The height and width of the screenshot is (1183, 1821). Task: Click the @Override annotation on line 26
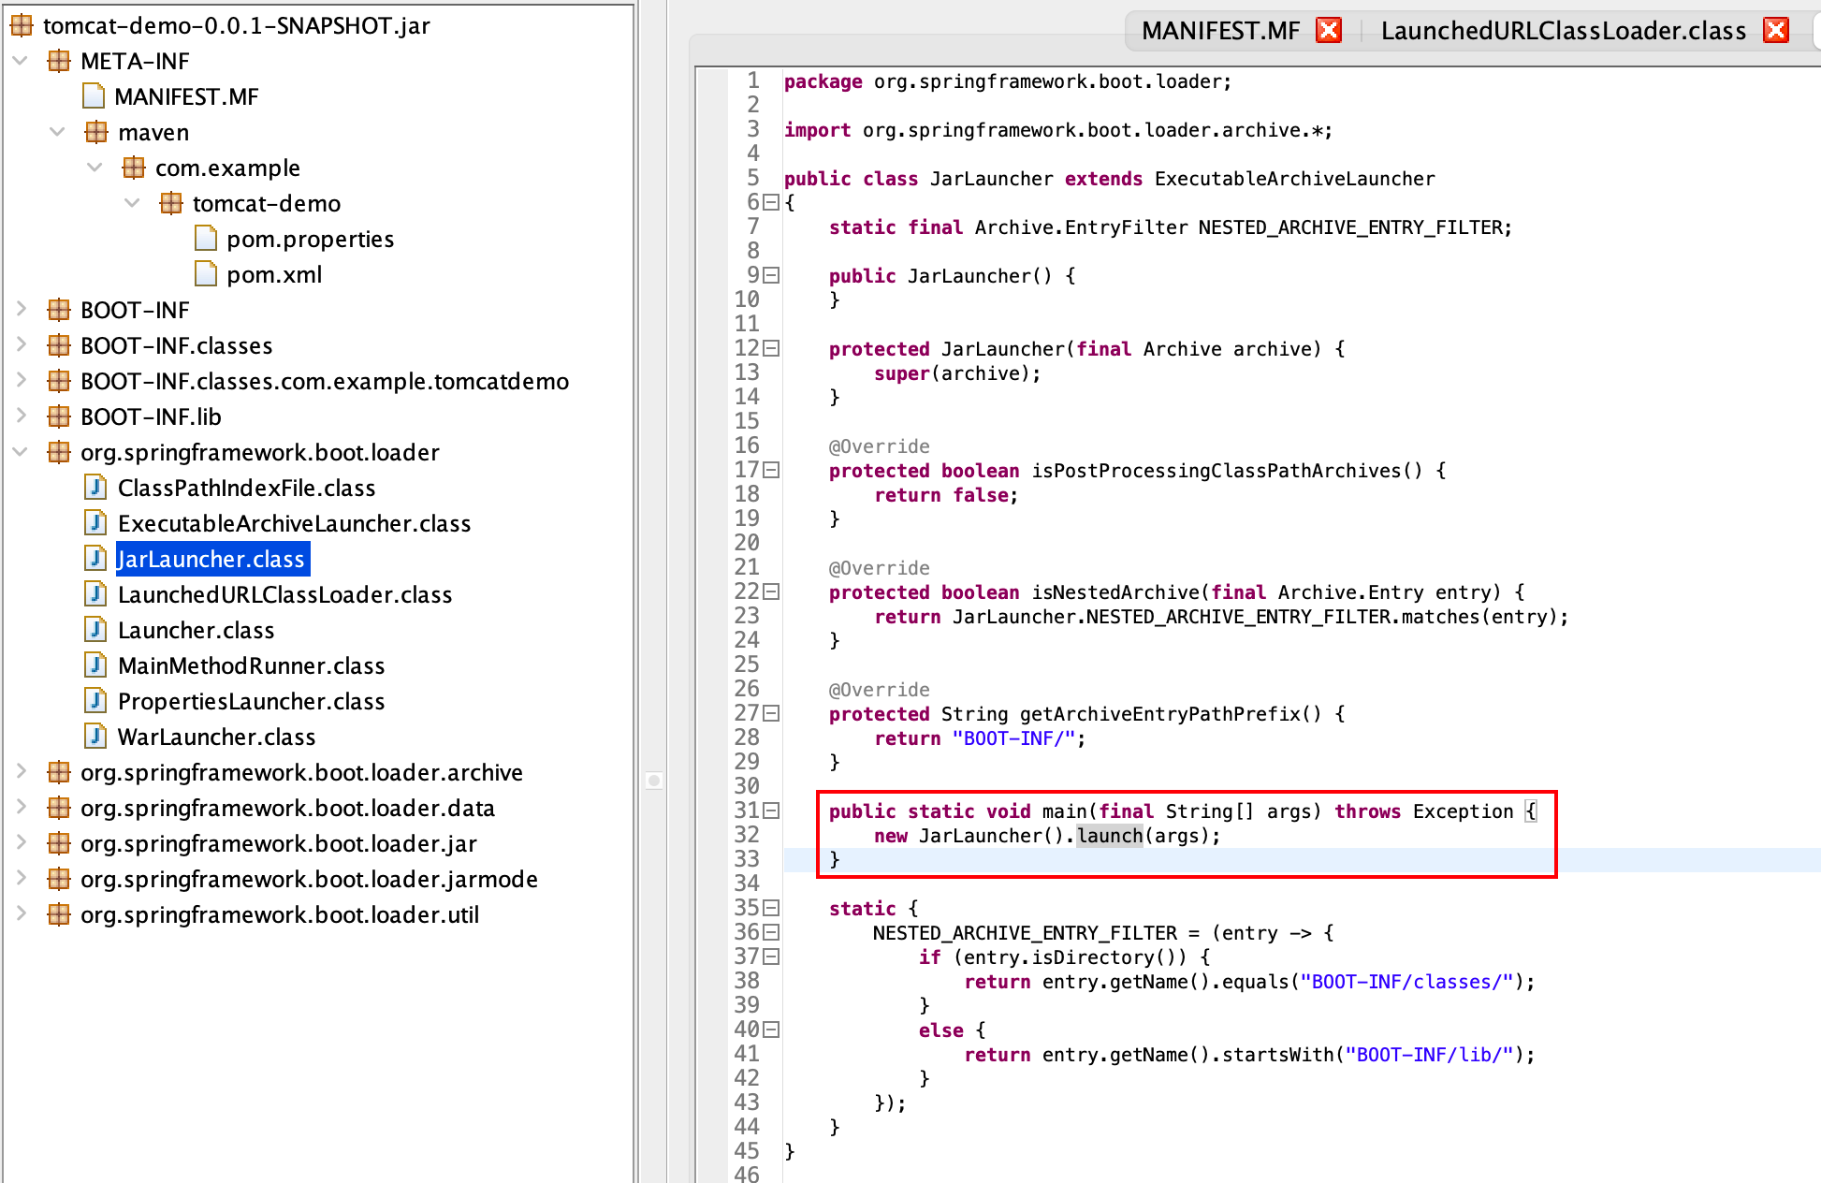click(879, 690)
